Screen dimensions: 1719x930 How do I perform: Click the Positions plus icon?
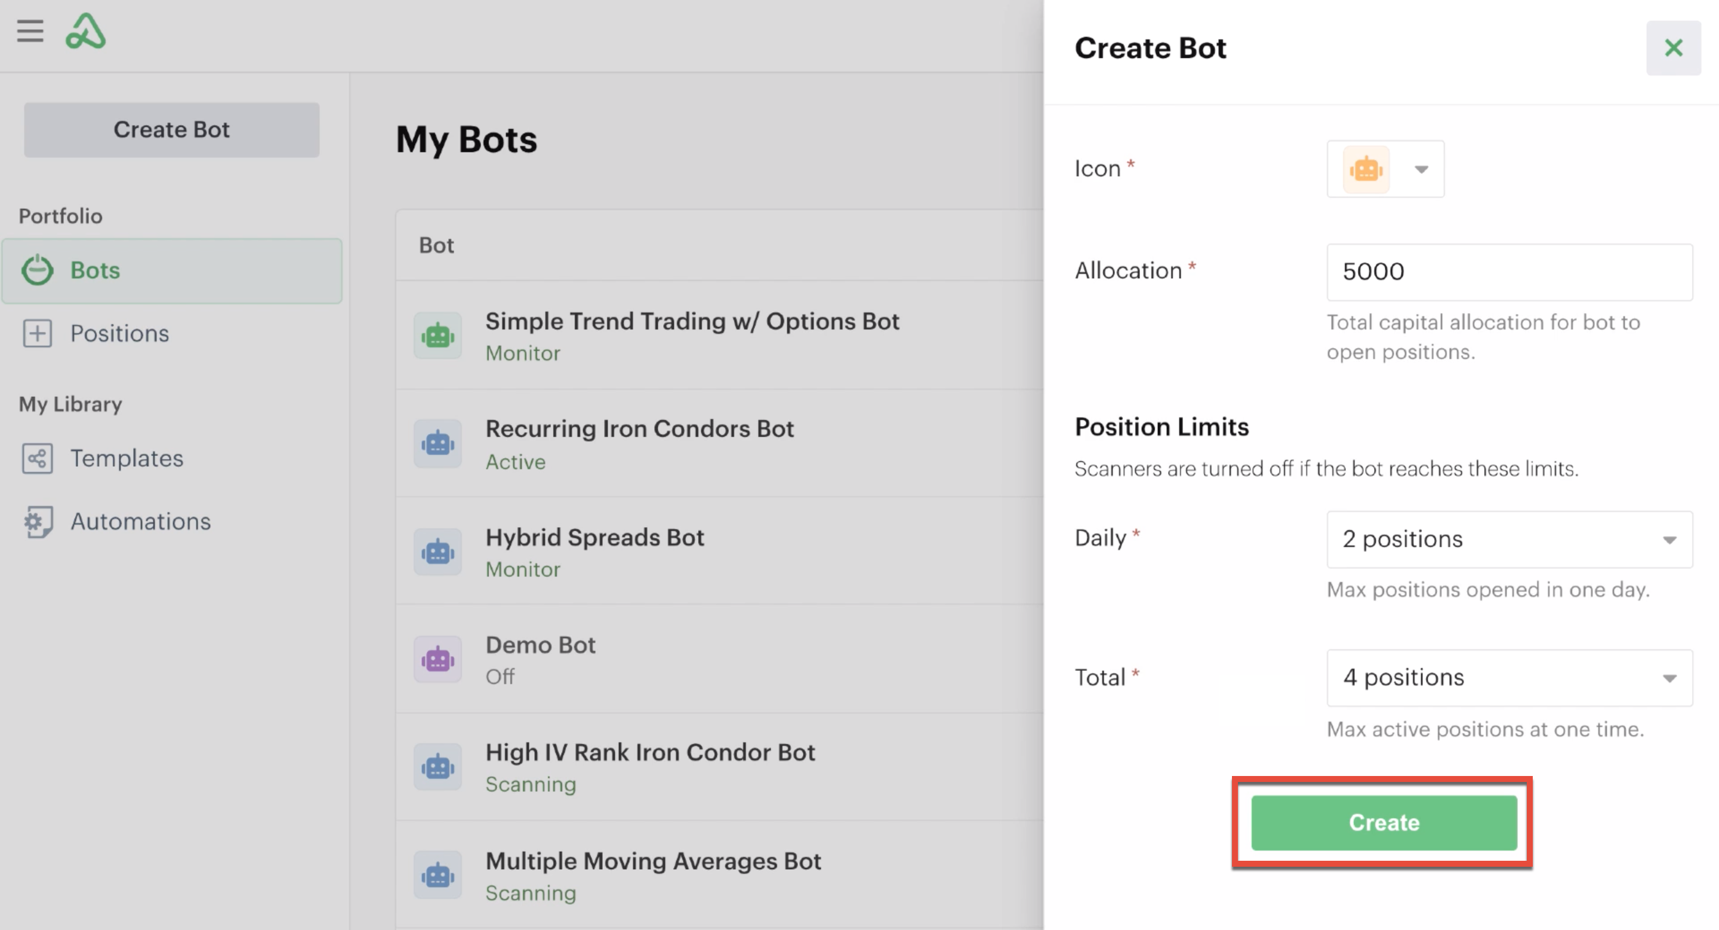coord(38,334)
